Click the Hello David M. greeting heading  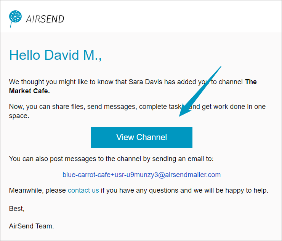click(55, 55)
